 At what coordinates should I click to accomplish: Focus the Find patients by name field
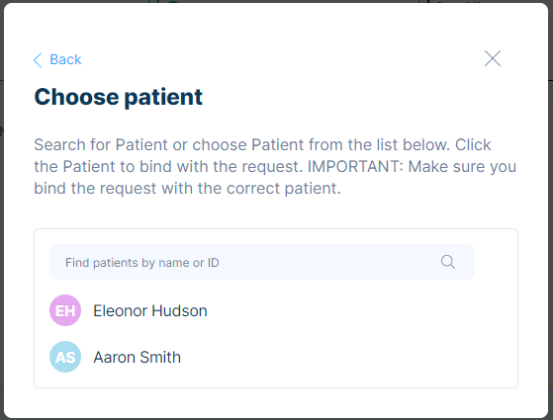click(262, 262)
